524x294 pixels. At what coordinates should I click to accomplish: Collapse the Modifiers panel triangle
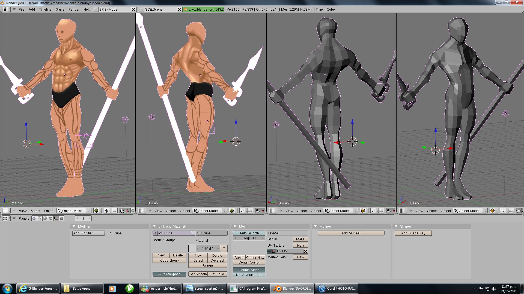click(x=74, y=226)
